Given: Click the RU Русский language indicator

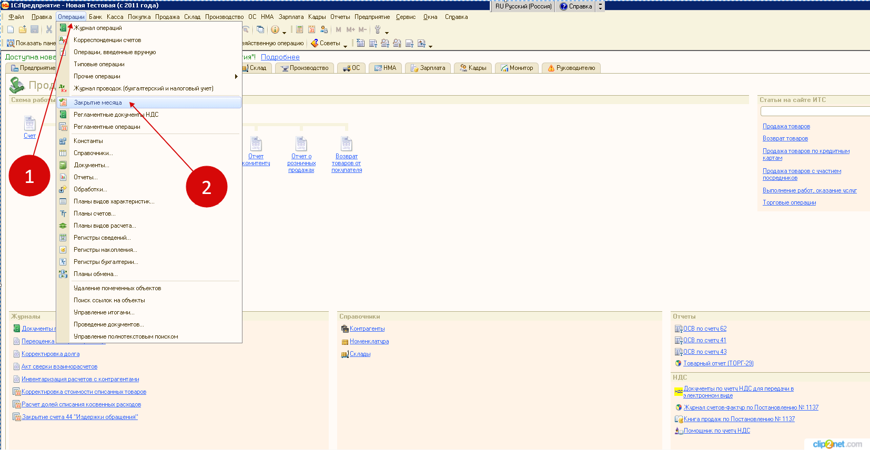Looking at the screenshot, I should 523,6.
